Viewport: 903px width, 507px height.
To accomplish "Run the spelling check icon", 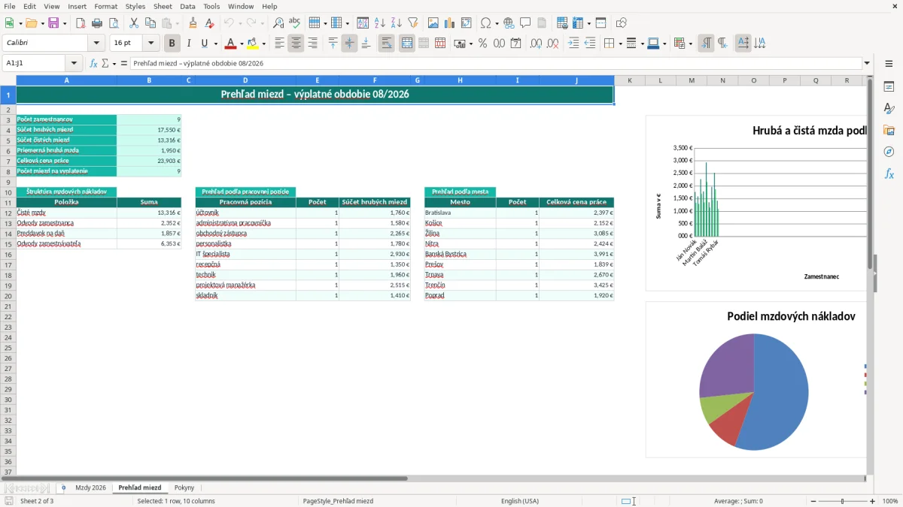I will pos(295,23).
